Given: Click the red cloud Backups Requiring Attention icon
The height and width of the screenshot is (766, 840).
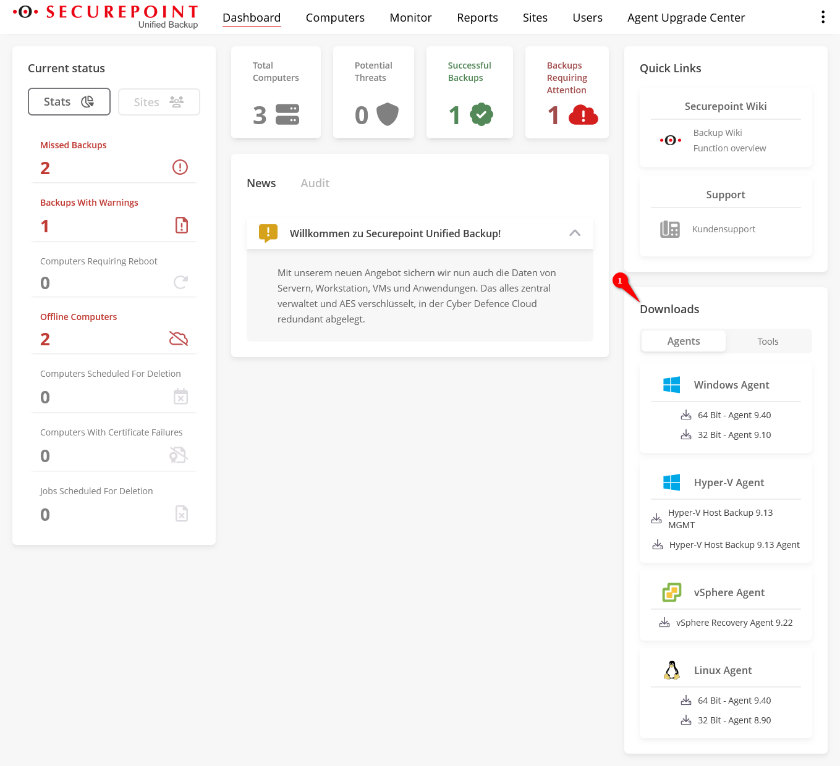Looking at the screenshot, I should (x=583, y=115).
